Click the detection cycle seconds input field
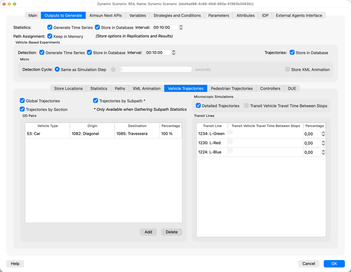351x272 pixels. coord(156,69)
